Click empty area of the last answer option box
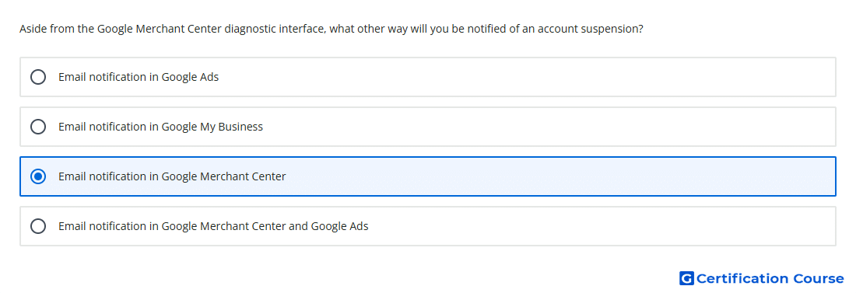 pyautogui.click(x=601, y=226)
